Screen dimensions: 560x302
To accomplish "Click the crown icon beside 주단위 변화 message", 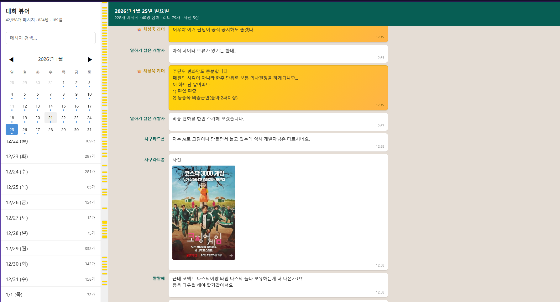I will click(139, 71).
